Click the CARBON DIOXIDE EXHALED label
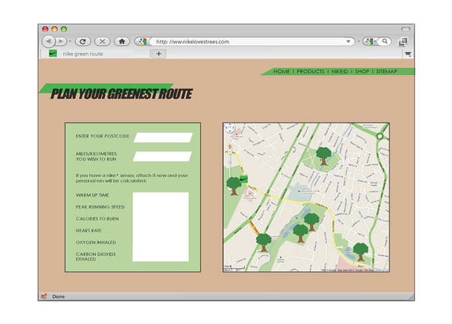 click(96, 257)
